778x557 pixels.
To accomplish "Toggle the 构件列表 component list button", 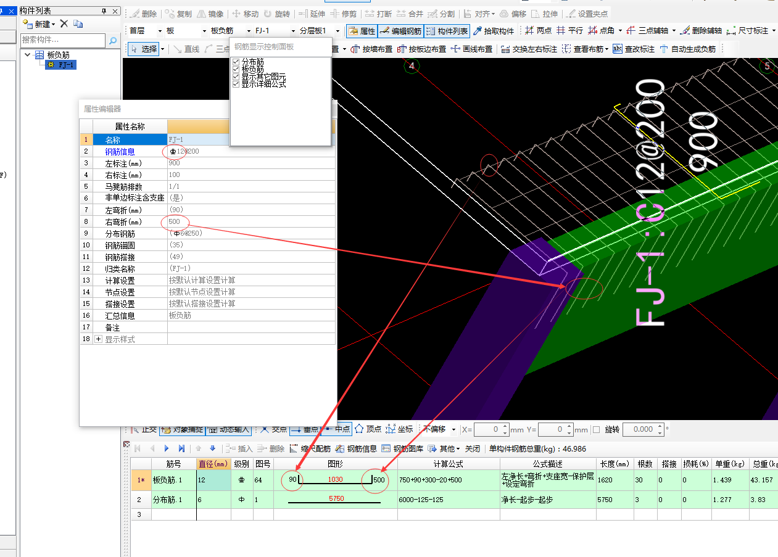I will [447, 31].
